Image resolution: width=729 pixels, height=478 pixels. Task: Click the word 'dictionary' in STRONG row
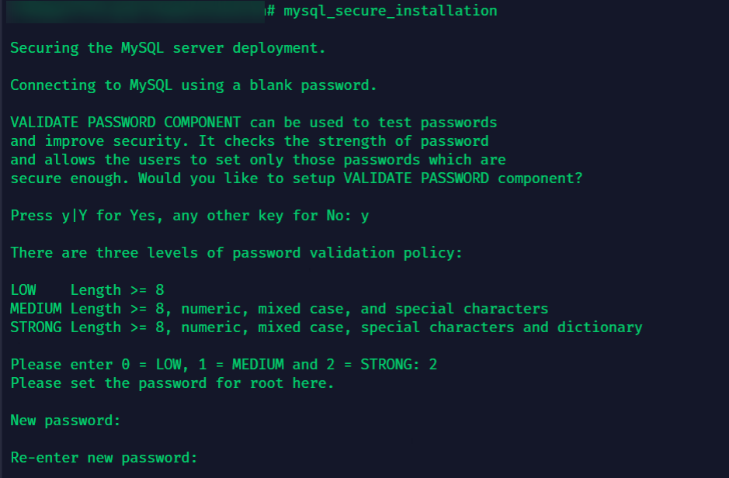(600, 327)
